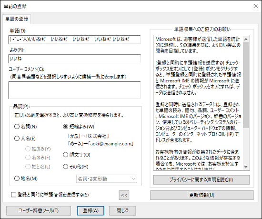Click the ユーザー コメント text area
The height and width of the screenshot is (219, 262).
[74, 90]
